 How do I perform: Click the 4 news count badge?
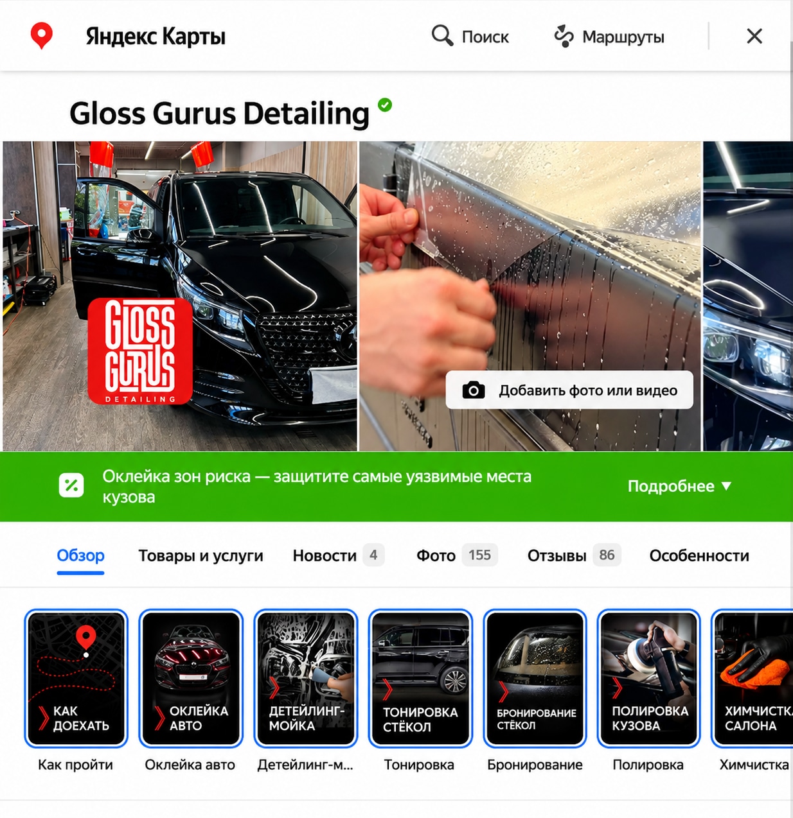click(x=373, y=555)
